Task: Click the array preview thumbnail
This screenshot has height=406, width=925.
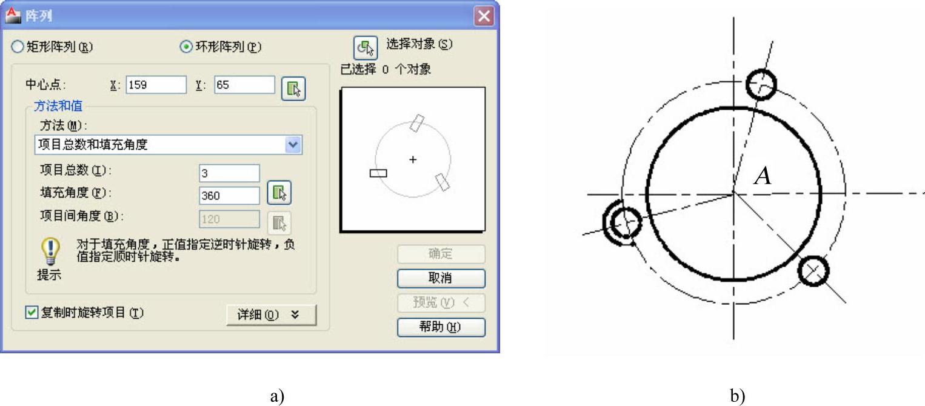Action: (x=413, y=159)
